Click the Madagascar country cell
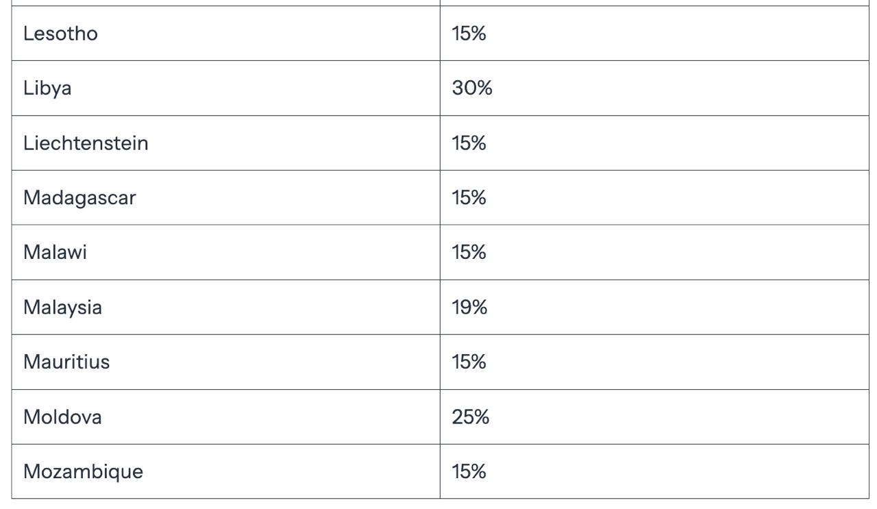Screen dimensions: 877x509 coord(79,198)
